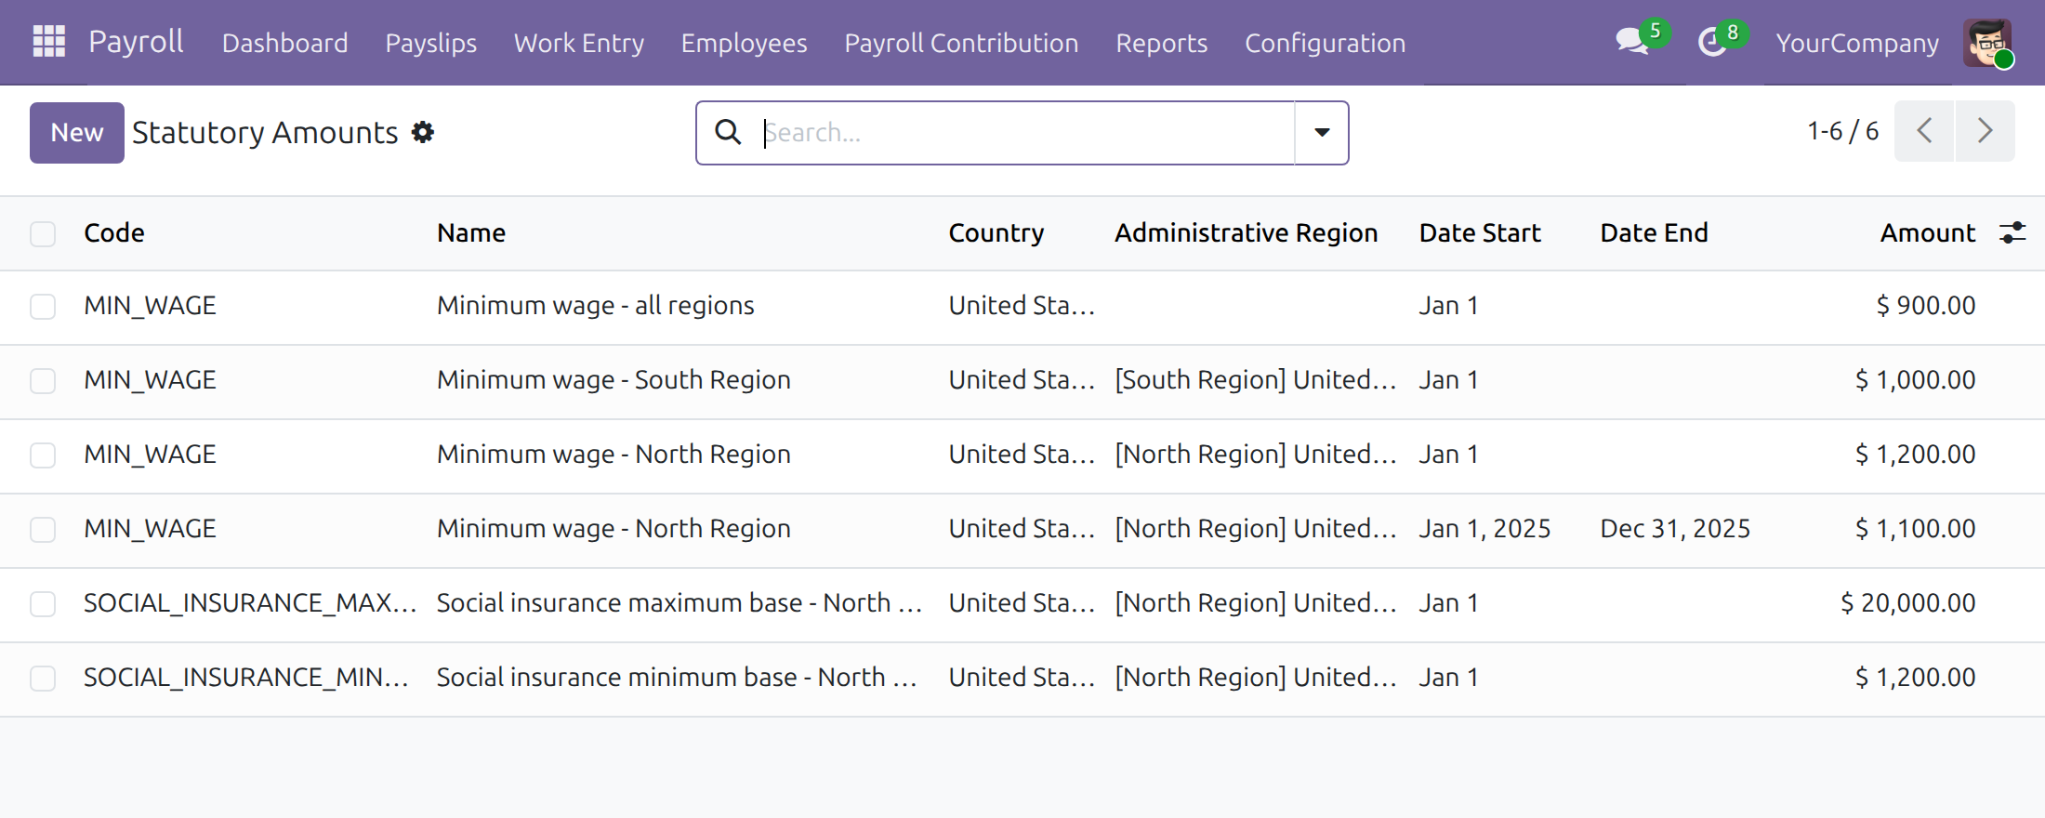
Task: Go to next page arrow
Action: [x=1985, y=131]
